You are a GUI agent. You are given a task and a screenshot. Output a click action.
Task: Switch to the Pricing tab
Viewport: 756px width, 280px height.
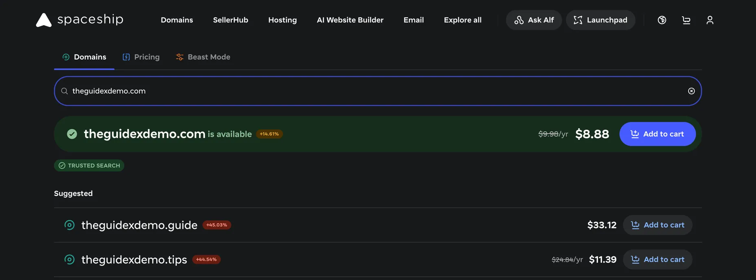[141, 57]
